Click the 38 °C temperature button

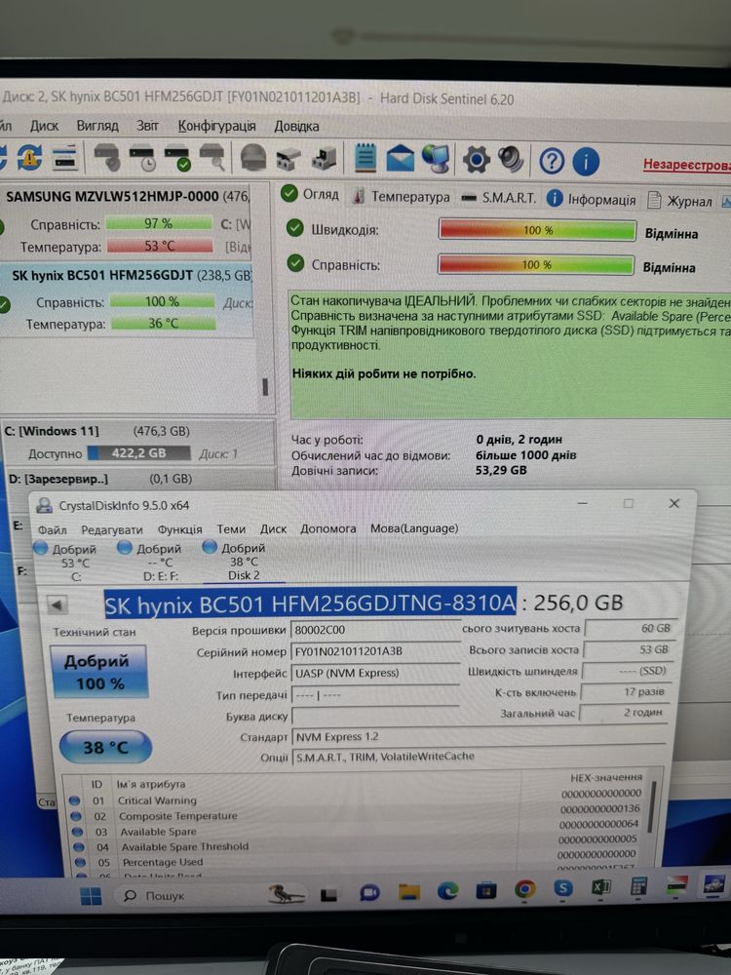pyautogui.click(x=105, y=747)
